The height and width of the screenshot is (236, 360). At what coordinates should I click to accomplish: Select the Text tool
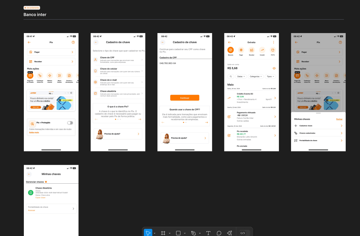(208, 233)
